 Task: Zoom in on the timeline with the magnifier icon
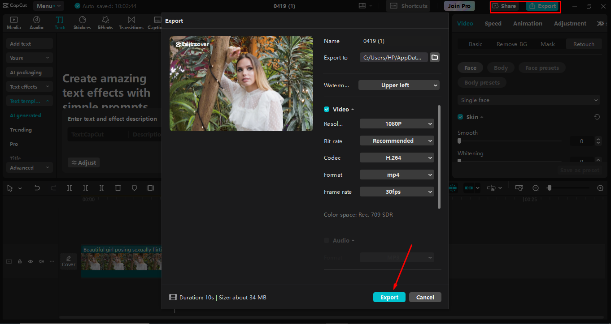coord(600,188)
